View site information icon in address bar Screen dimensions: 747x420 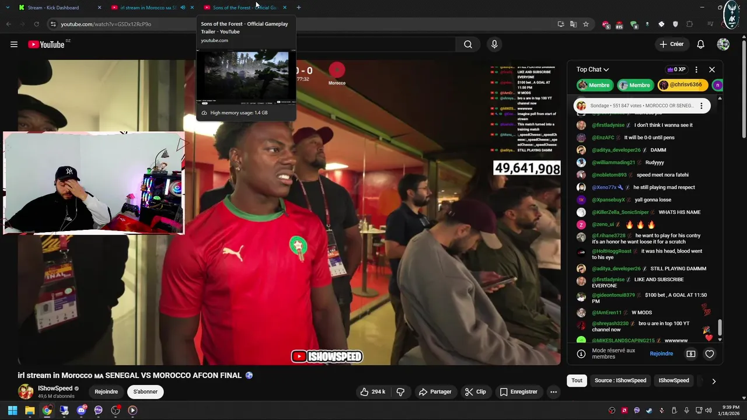[x=53, y=24]
